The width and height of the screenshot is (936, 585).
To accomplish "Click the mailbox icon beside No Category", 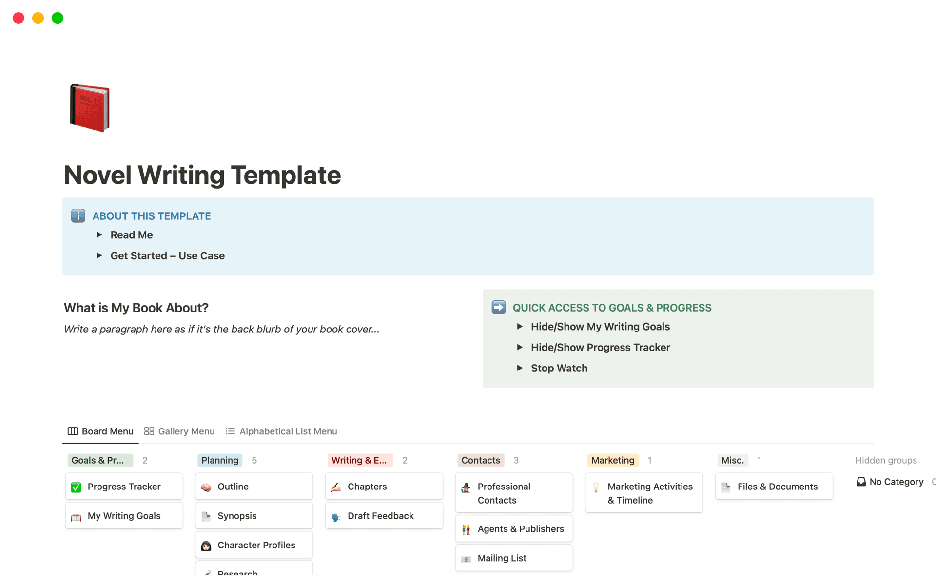I will click(861, 482).
